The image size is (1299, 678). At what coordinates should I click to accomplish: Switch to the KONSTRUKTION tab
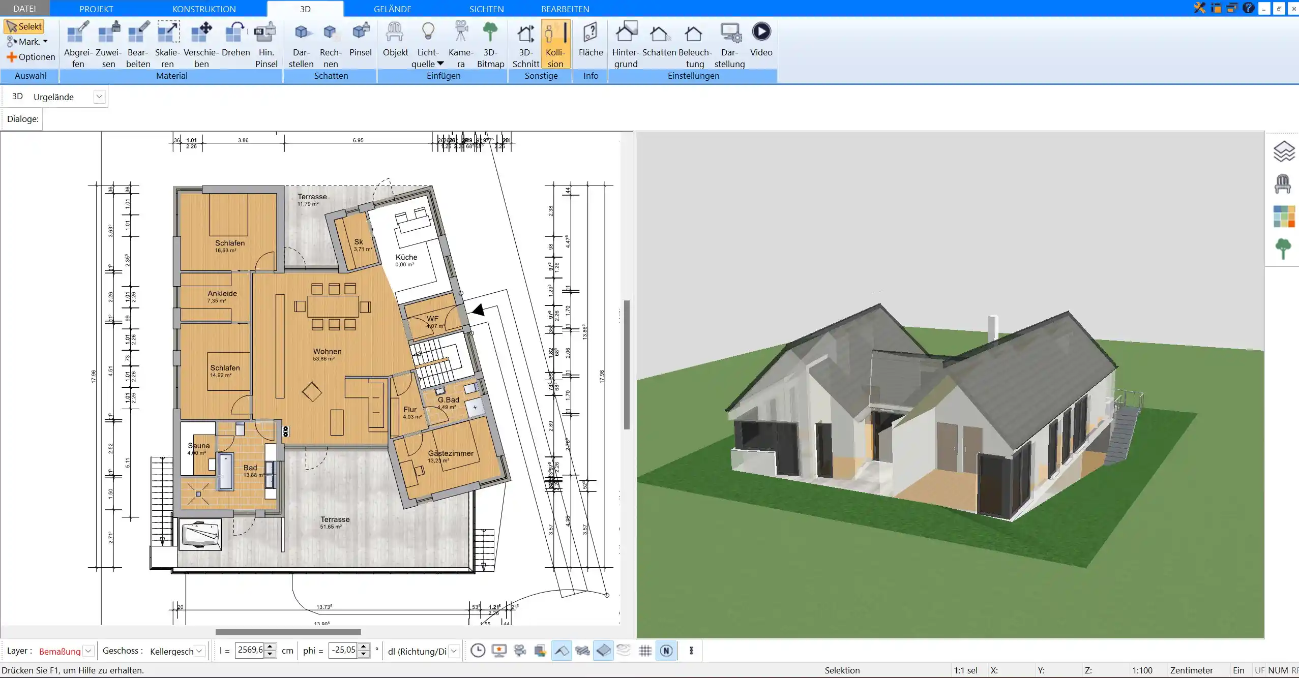[x=204, y=9]
